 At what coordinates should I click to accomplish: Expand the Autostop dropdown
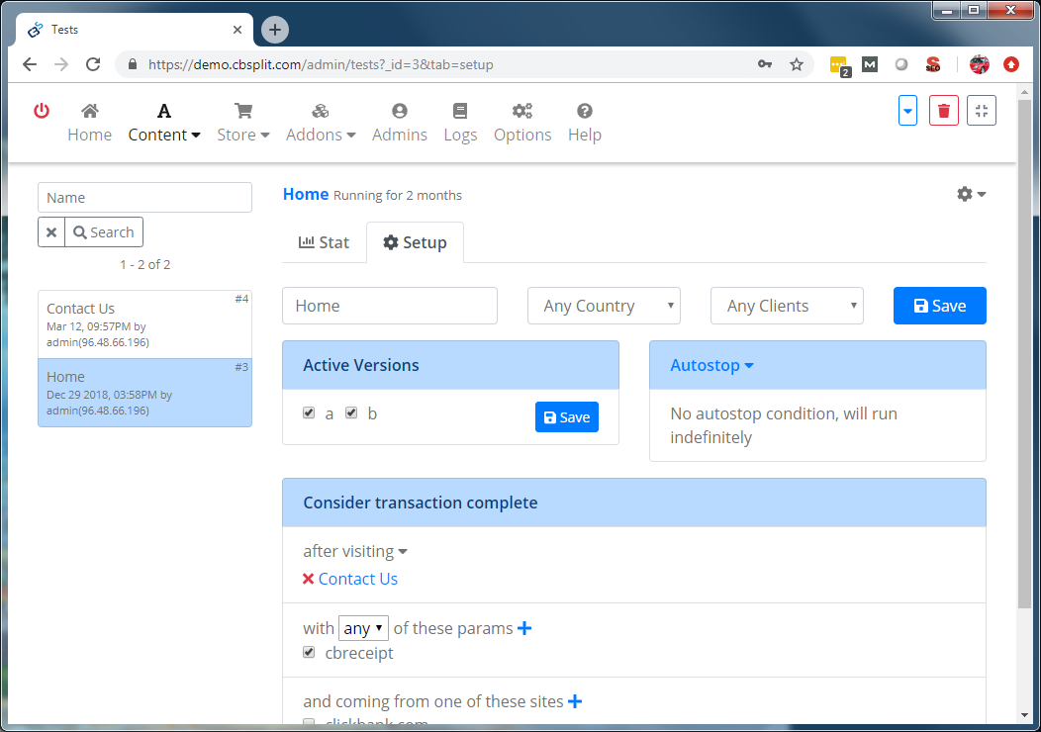[x=711, y=365]
